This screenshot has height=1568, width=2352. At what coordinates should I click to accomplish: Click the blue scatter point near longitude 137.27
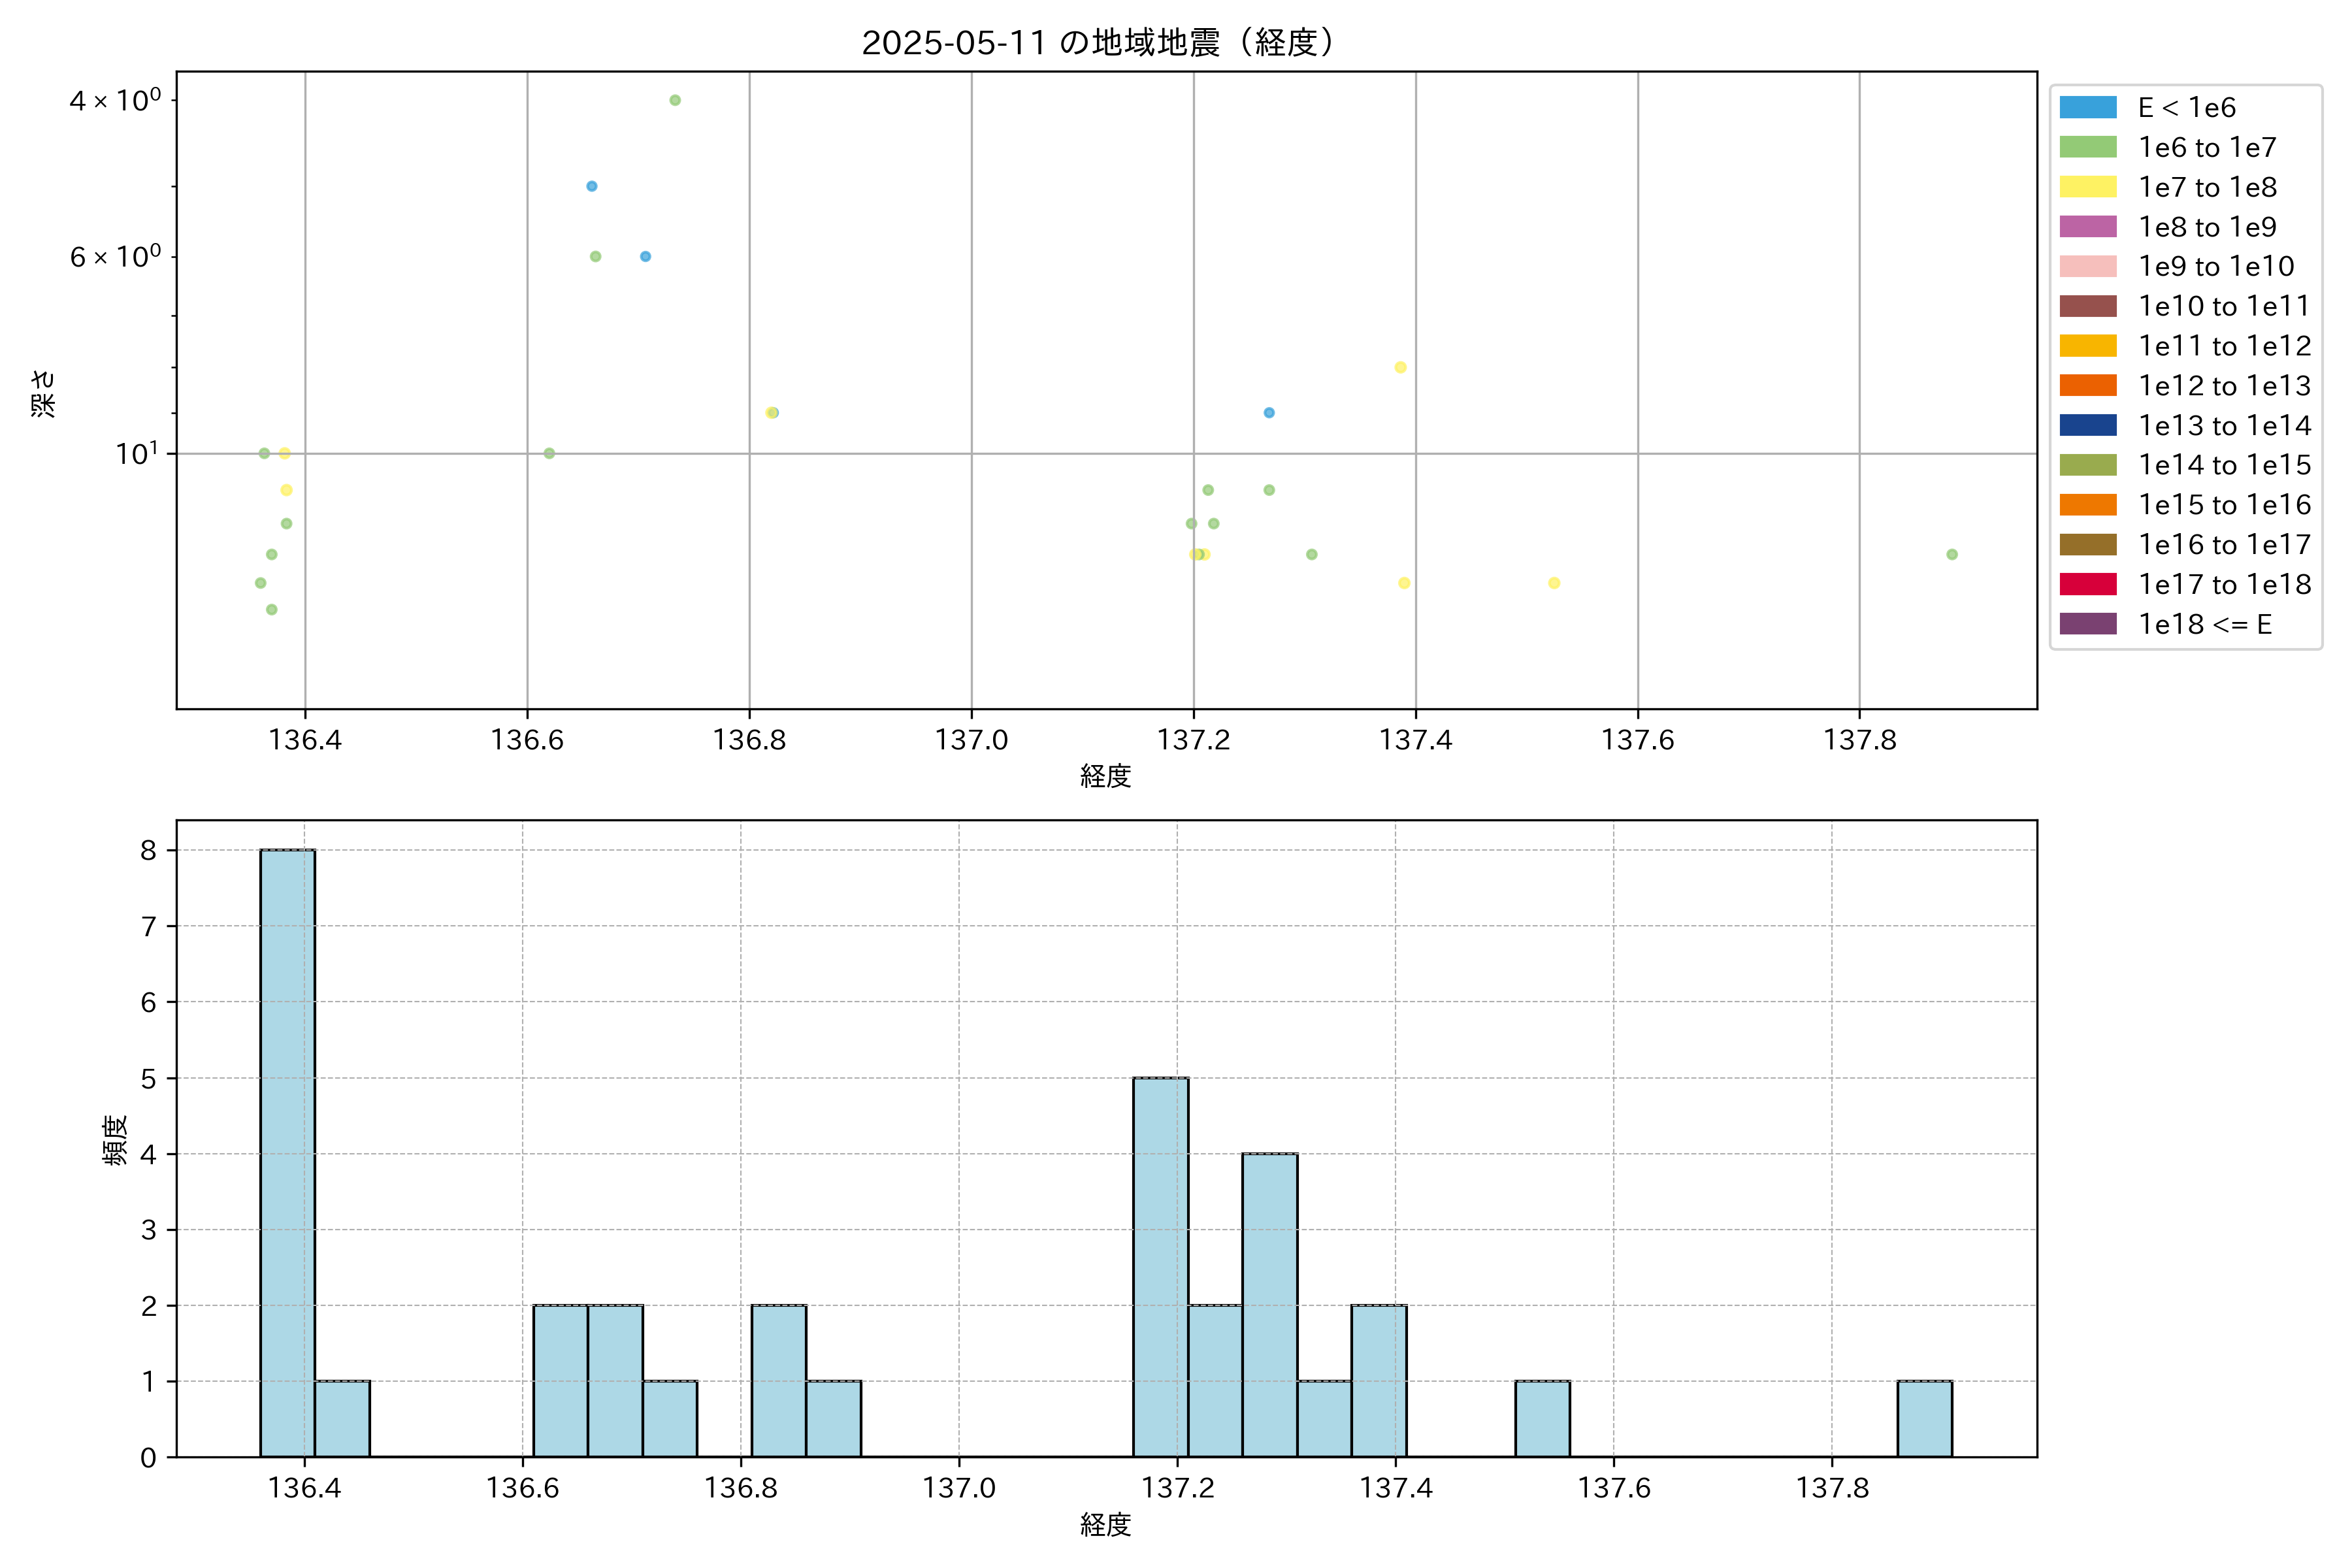tap(1269, 412)
